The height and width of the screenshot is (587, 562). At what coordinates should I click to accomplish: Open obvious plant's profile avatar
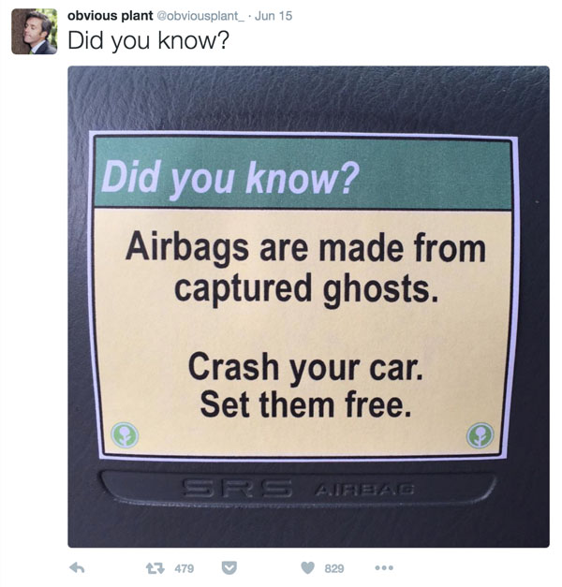click(35, 32)
